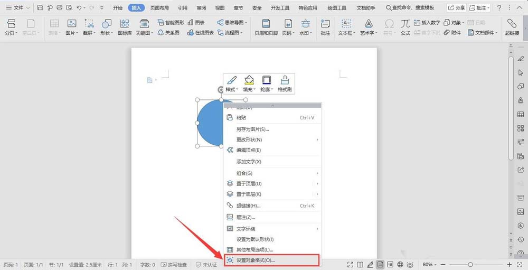
Task: Toggle 拼写检查 spell check in status bar
Action: (x=174, y=265)
